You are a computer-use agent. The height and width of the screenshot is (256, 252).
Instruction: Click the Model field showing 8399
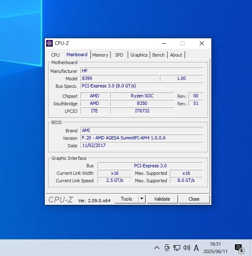(120, 78)
